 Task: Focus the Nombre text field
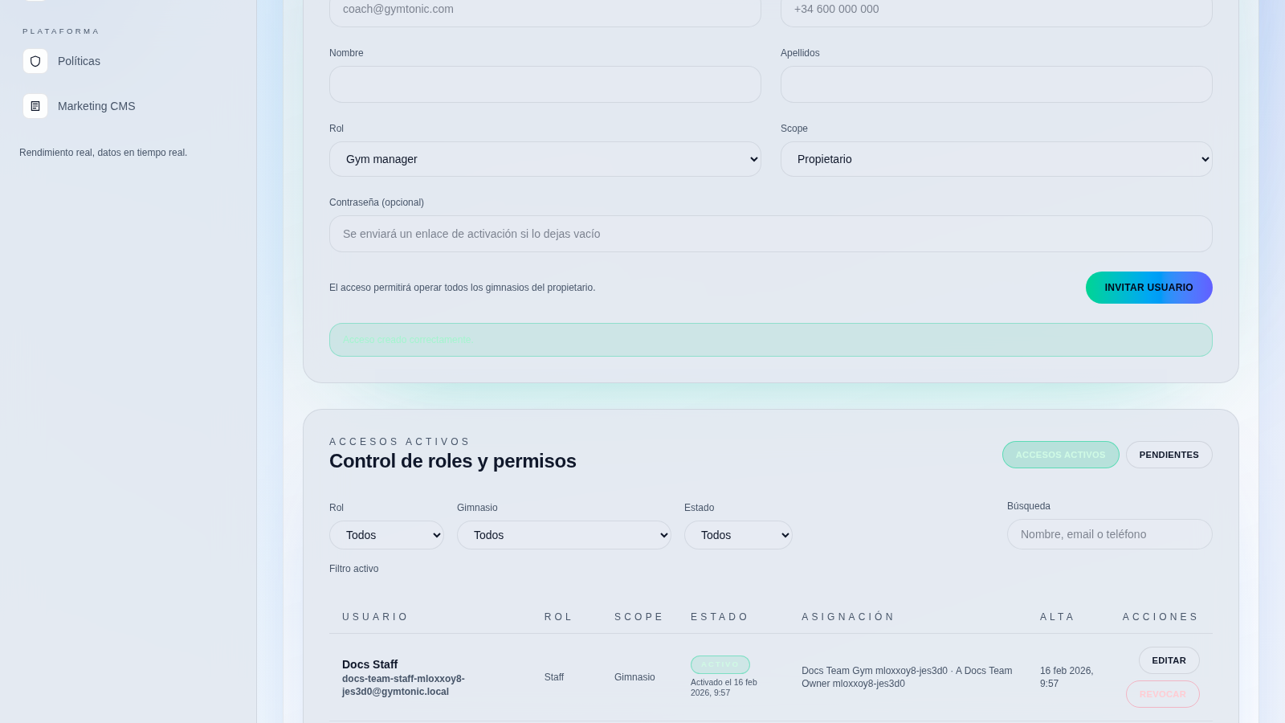545,84
